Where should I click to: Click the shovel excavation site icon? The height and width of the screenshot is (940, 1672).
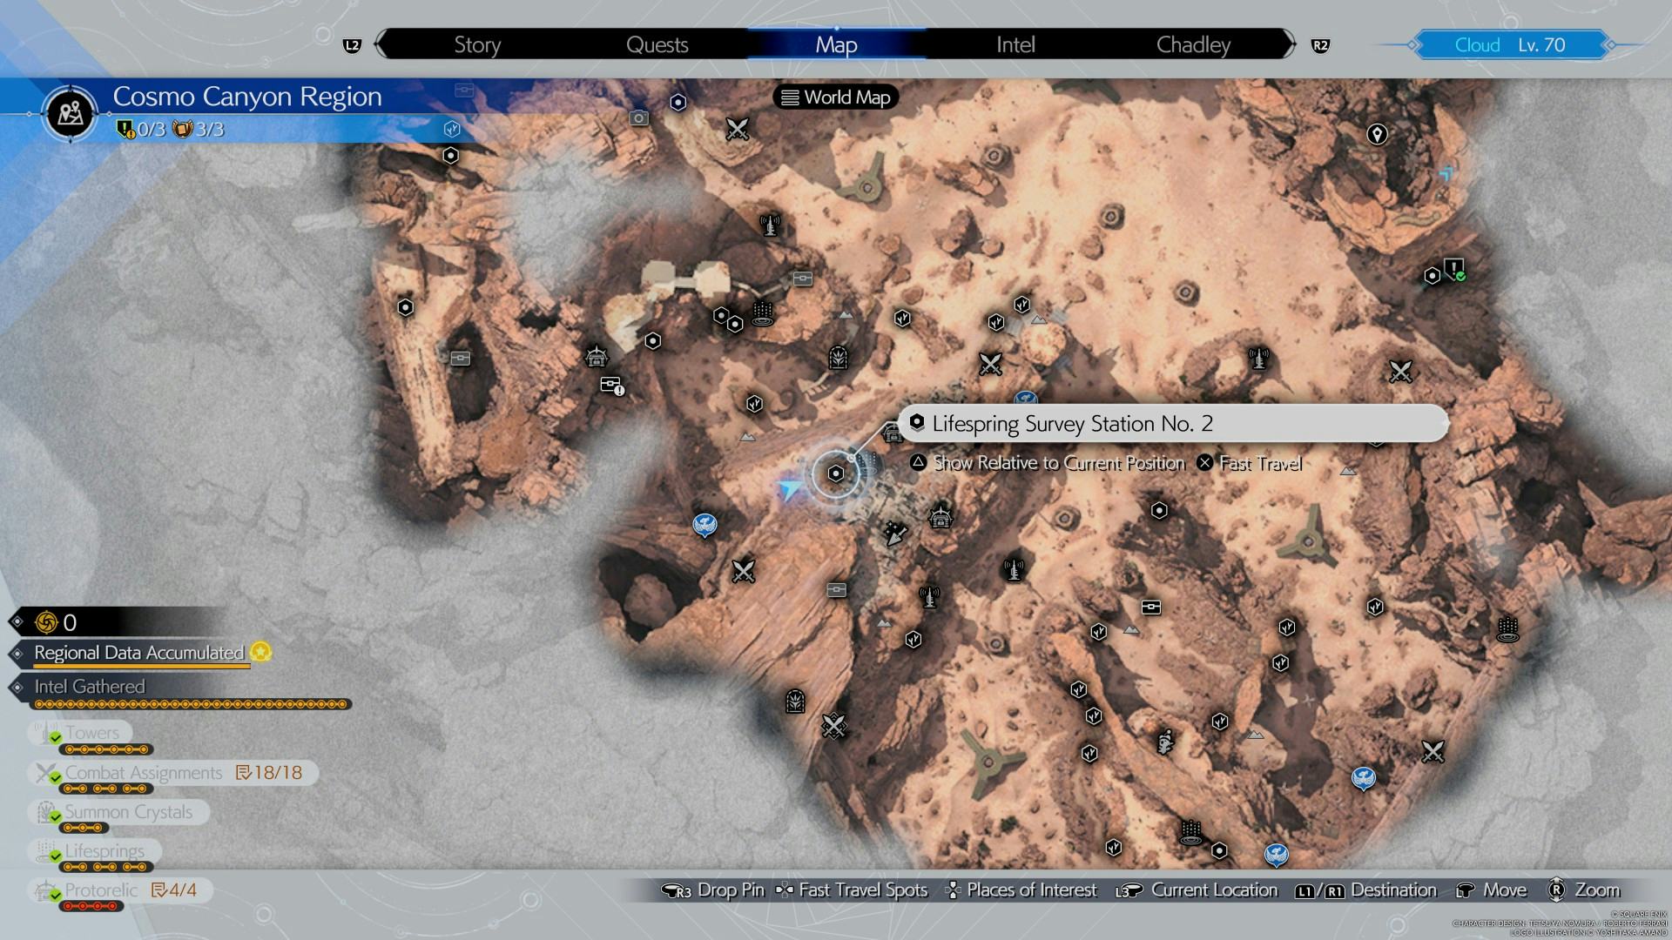coord(894,532)
